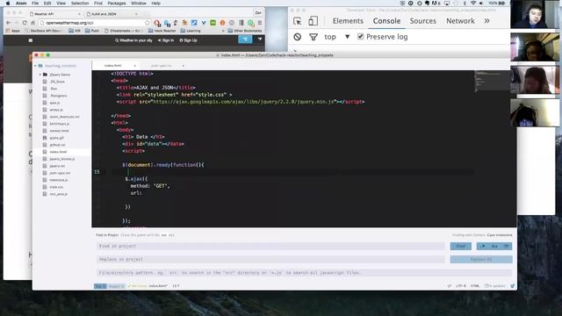Click Sign In on the weather site
Screen dimensions: 562x316
[166, 40]
